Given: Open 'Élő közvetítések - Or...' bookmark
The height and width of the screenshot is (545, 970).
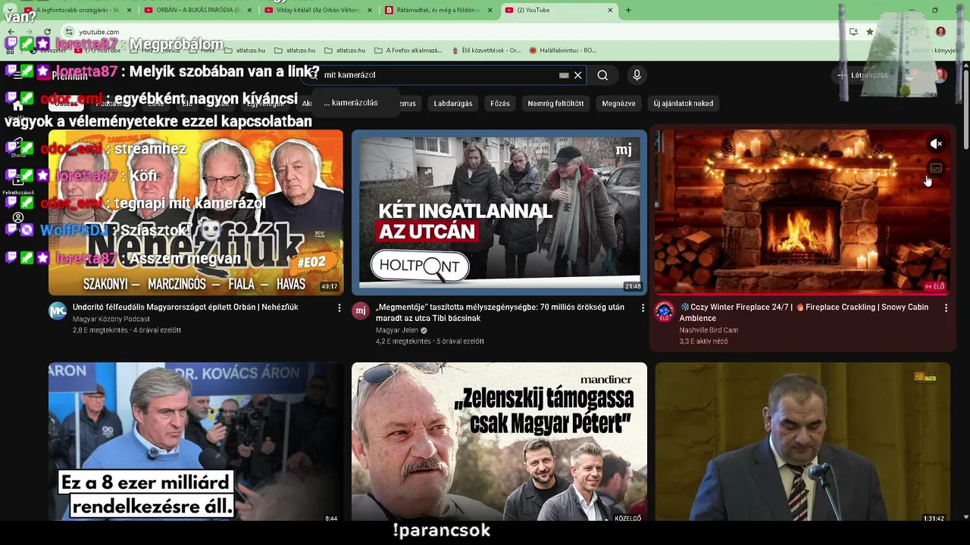Looking at the screenshot, I should (486, 51).
